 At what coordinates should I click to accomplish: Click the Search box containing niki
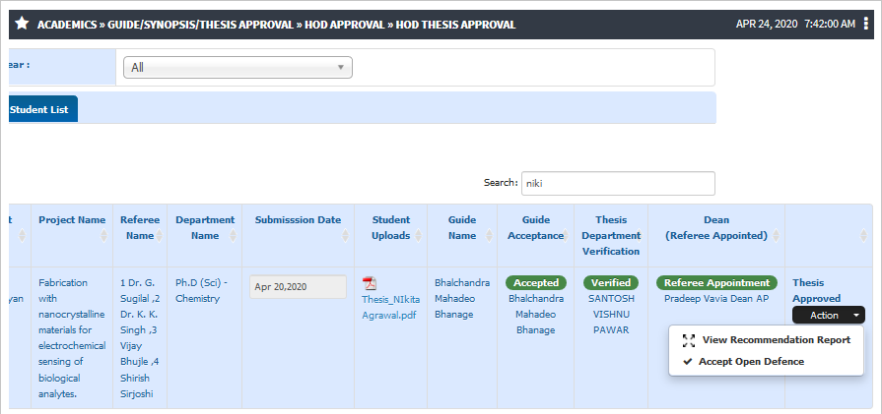click(x=618, y=184)
